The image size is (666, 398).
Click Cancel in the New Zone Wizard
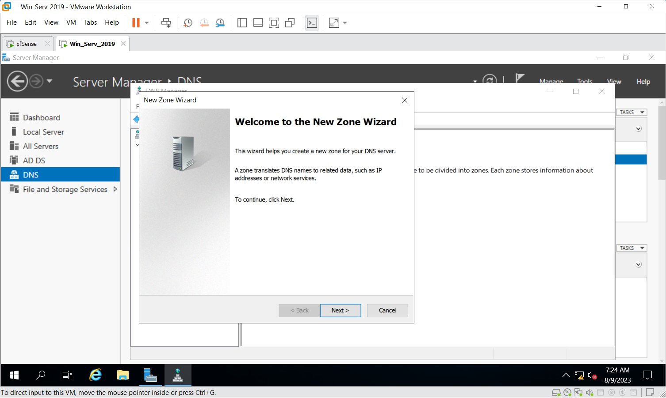387,310
